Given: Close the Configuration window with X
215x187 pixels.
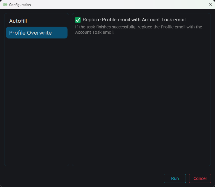Looking at the screenshot, I should click(x=210, y=4).
